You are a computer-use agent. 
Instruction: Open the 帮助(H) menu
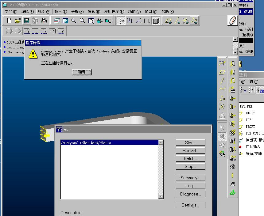(x=168, y=12)
